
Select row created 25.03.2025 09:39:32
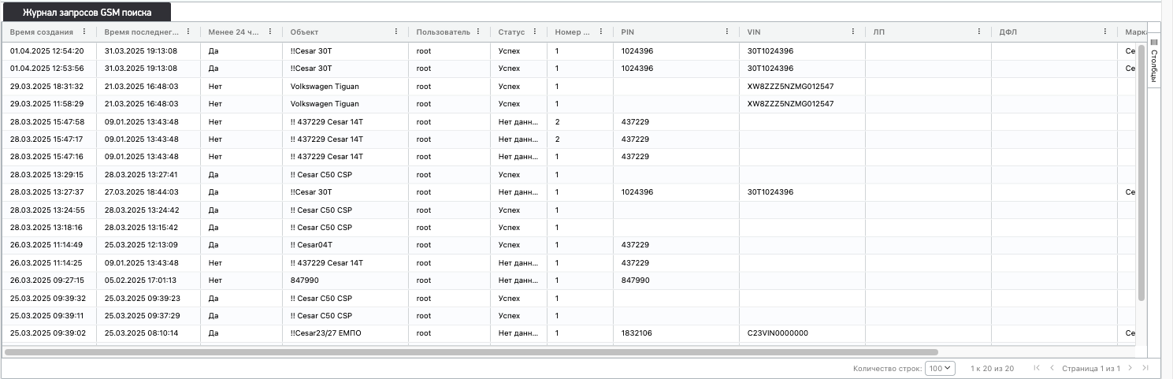(x=569, y=298)
